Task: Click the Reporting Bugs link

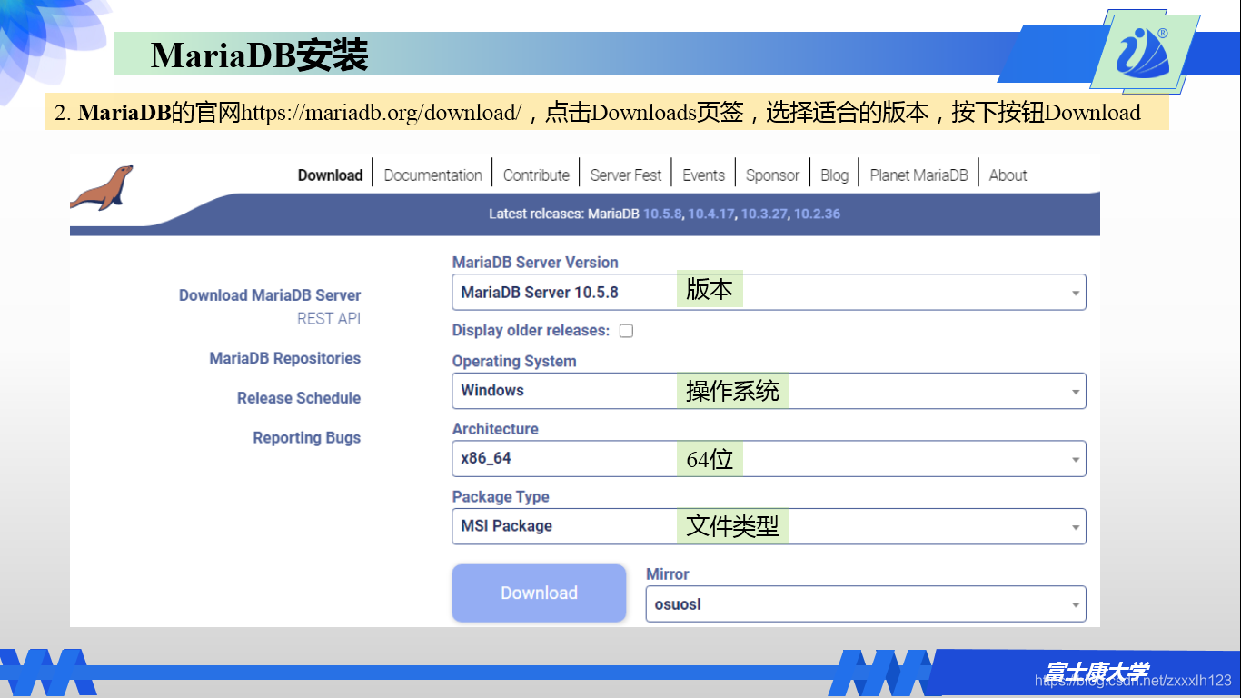Action: pyautogui.click(x=306, y=437)
